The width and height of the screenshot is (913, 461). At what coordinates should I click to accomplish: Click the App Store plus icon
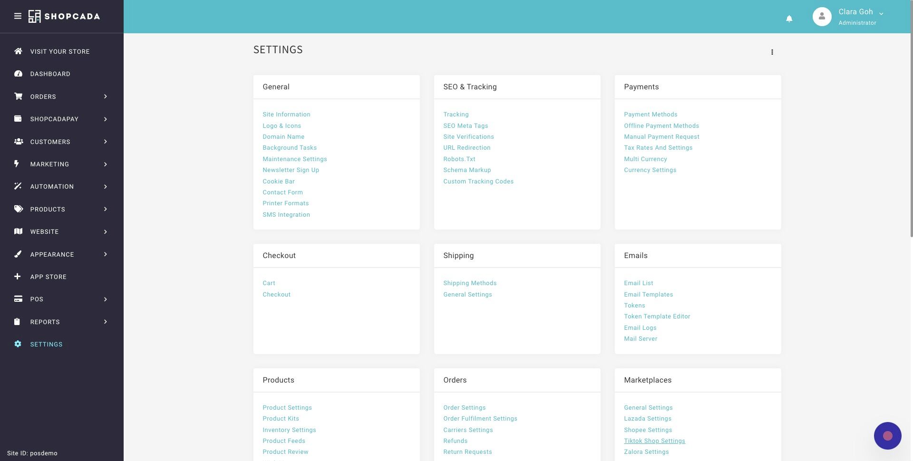18,276
